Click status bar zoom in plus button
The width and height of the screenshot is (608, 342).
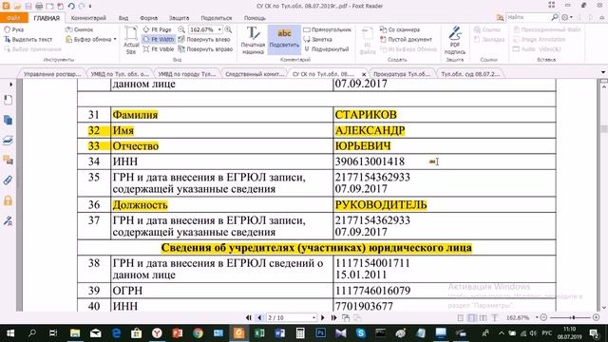point(596,317)
